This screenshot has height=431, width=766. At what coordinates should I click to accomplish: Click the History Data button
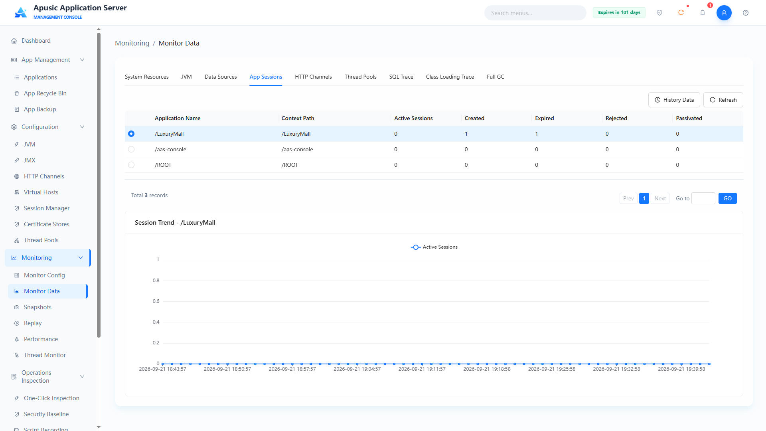click(x=674, y=100)
